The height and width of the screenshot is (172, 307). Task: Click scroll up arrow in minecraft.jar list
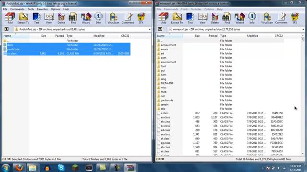303,35
